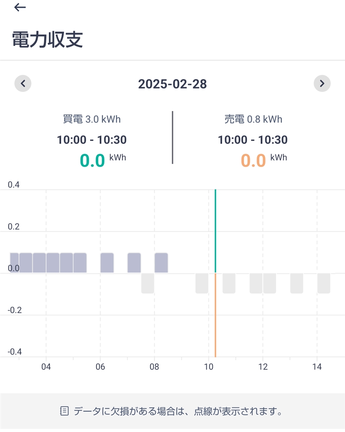
Task: Tap the missing data dotted-line notice
Action: pyautogui.click(x=177, y=411)
